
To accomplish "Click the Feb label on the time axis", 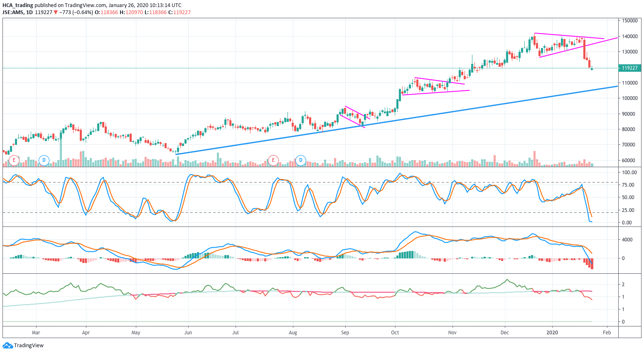I will pyautogui.click(x=607, y=333).
